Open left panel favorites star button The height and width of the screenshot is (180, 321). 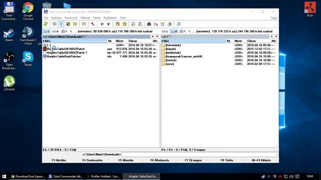point(152,36)
